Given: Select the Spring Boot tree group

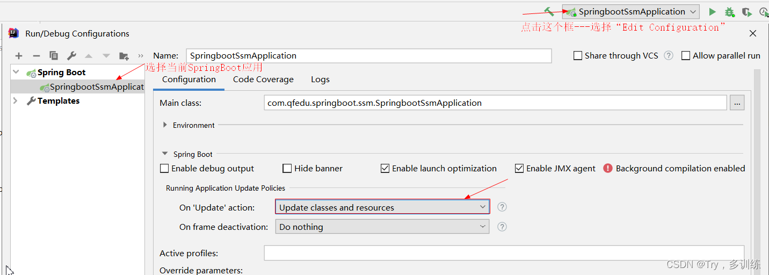Looking at the screenshot, I should [x=61, y=73].
